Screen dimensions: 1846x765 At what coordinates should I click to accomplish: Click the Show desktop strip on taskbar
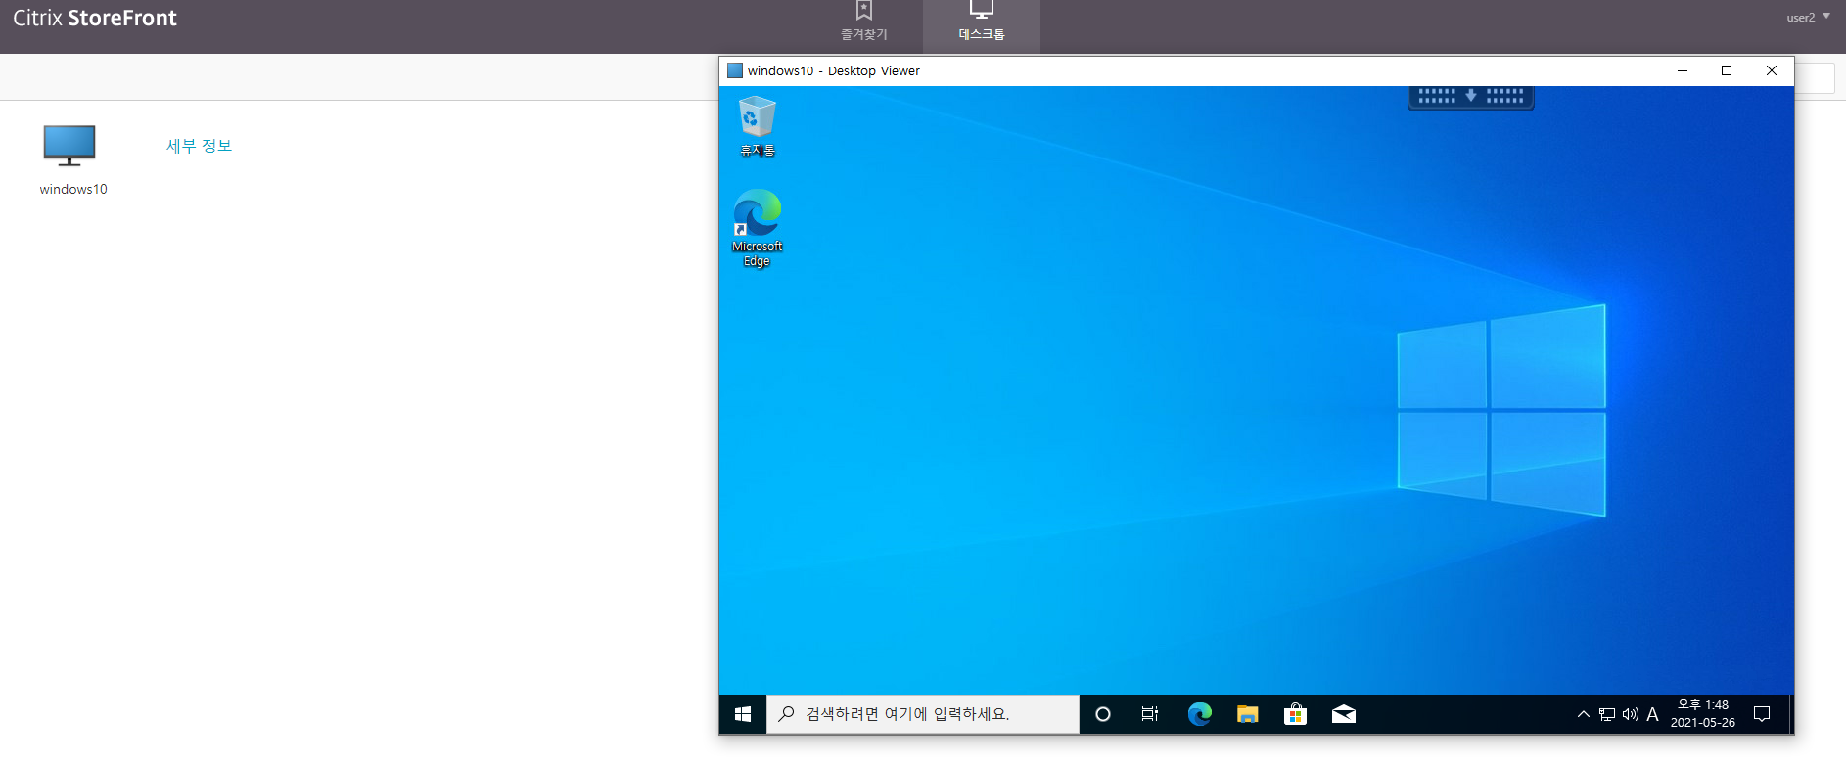pyautogui.click(x=1790, y=714)
